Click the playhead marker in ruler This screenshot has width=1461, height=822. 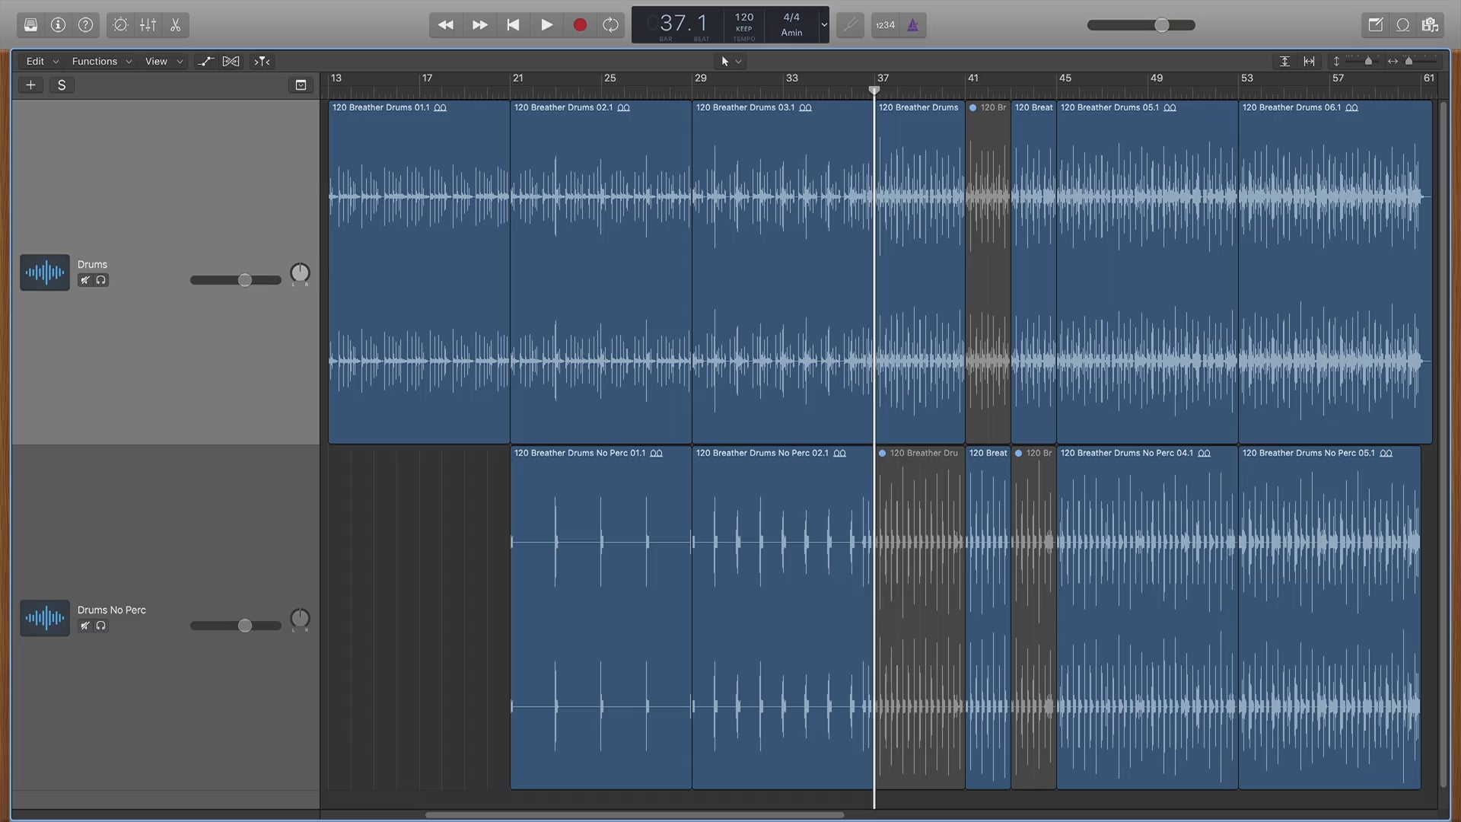click(874, 90)
